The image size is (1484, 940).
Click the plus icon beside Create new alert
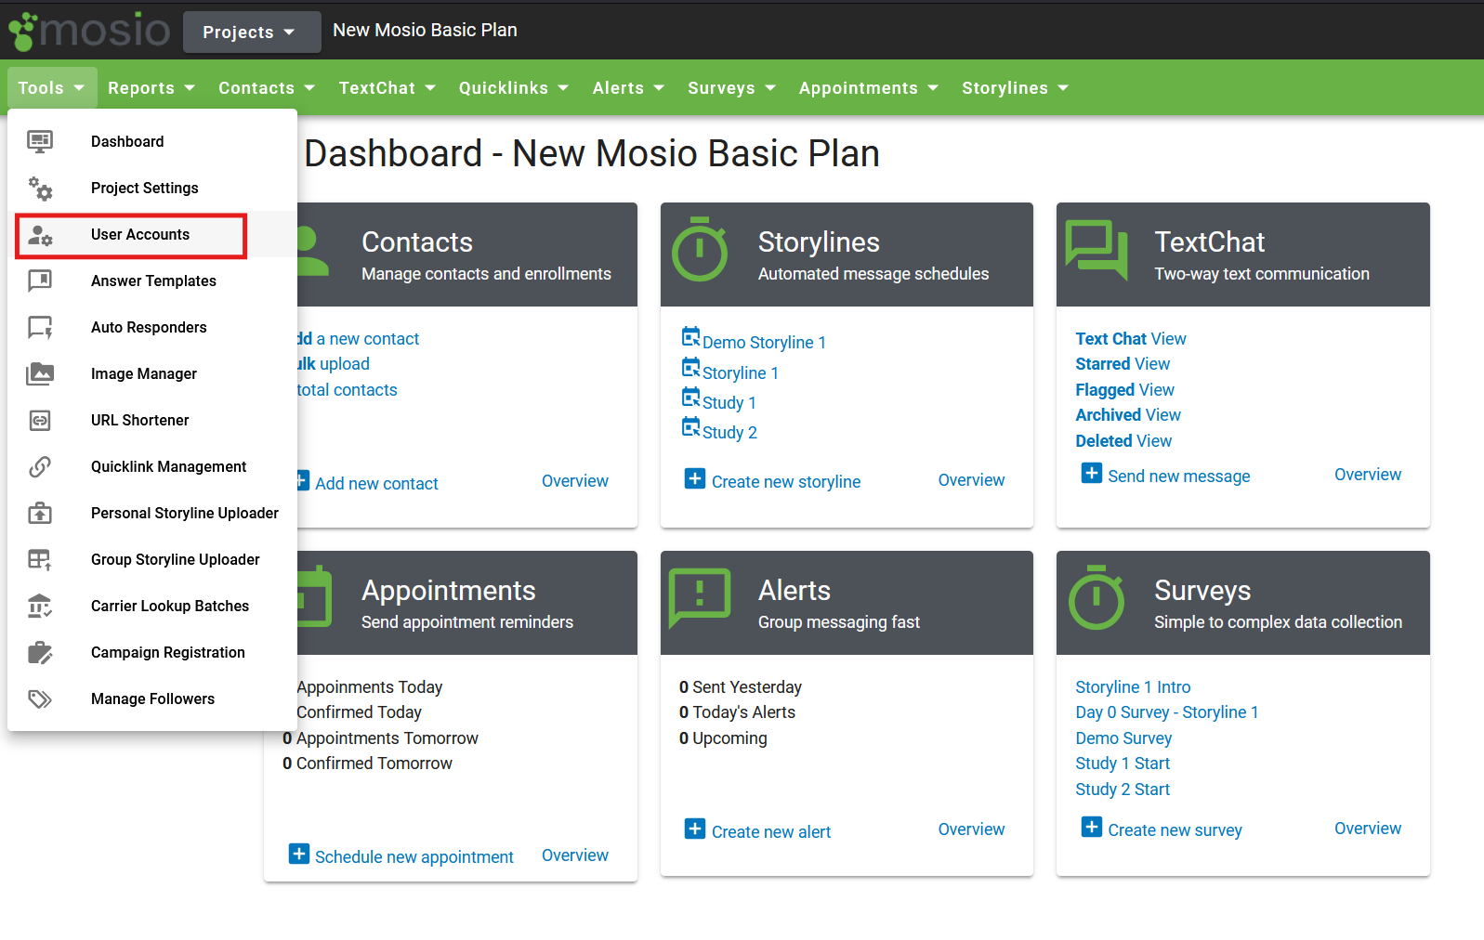pos(695,829)
